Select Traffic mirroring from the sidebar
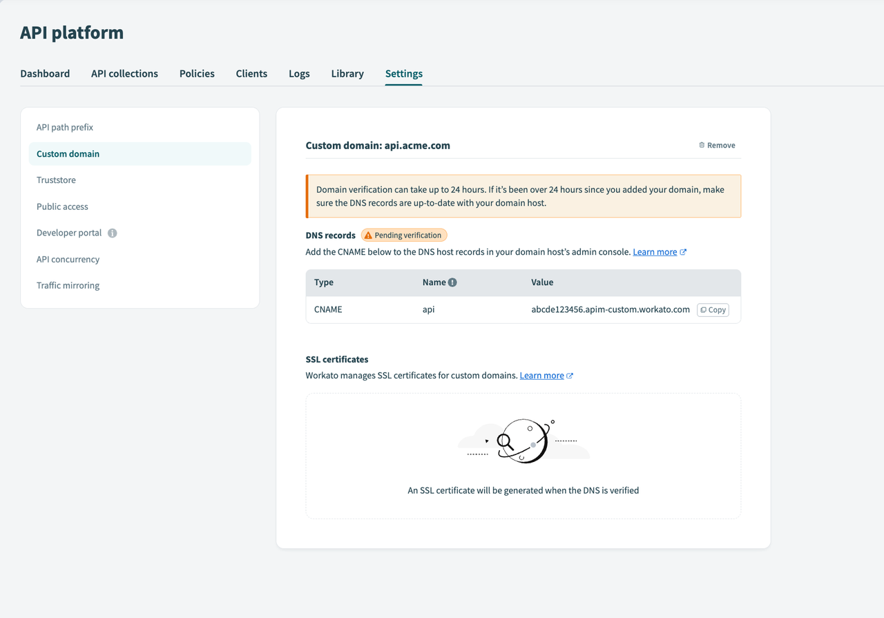Viewport: 884px width, 618px height. [68, 285]
